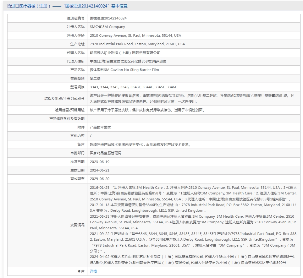Viewport: 303px width, 278px height.
Task: Click the bulb icon beside 注 label
Action: [79, 271]
